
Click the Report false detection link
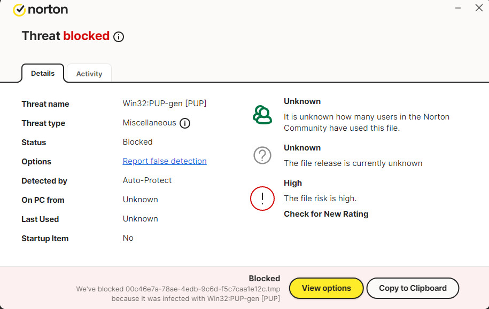[165, 161]
